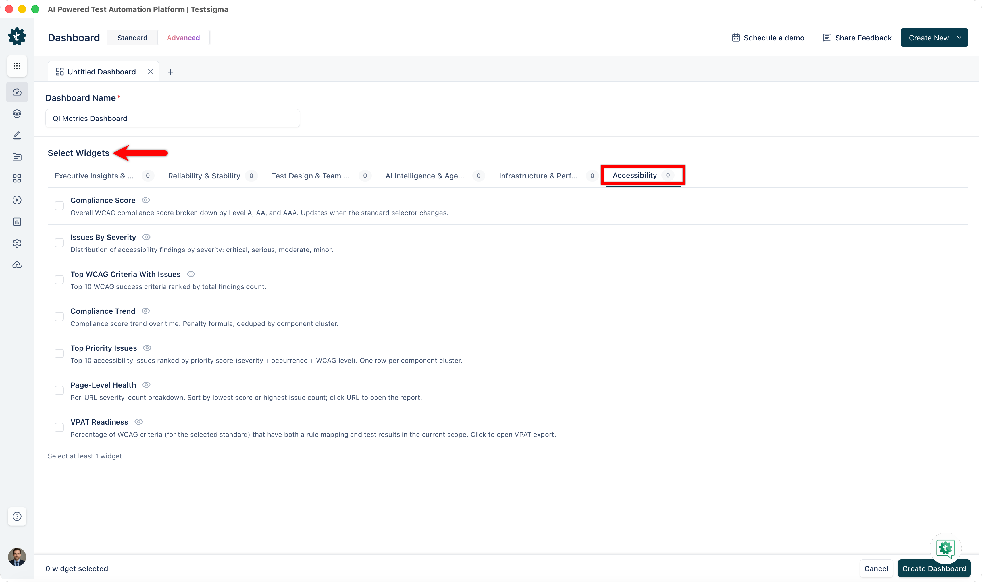The image size is (982, 582).
Task: Preview VPAT Readiness via eye icon
Action: click(138, 422)
